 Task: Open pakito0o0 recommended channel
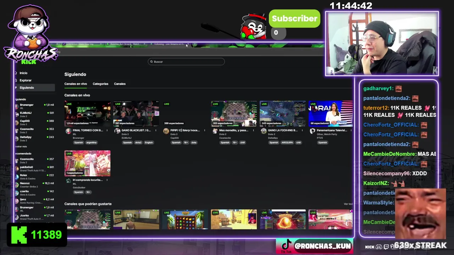(34, 168)
